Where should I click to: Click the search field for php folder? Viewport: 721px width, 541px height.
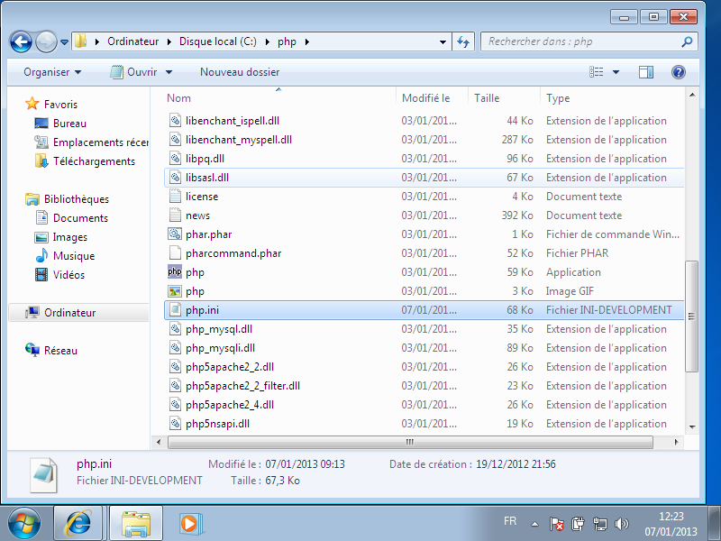pyautogui.click(x=581, y=41)
